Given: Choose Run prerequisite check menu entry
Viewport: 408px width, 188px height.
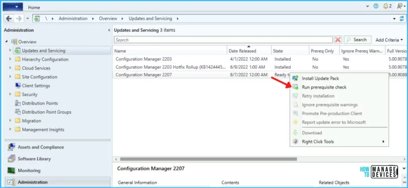Looking at the screenshot, I should 339,87.
